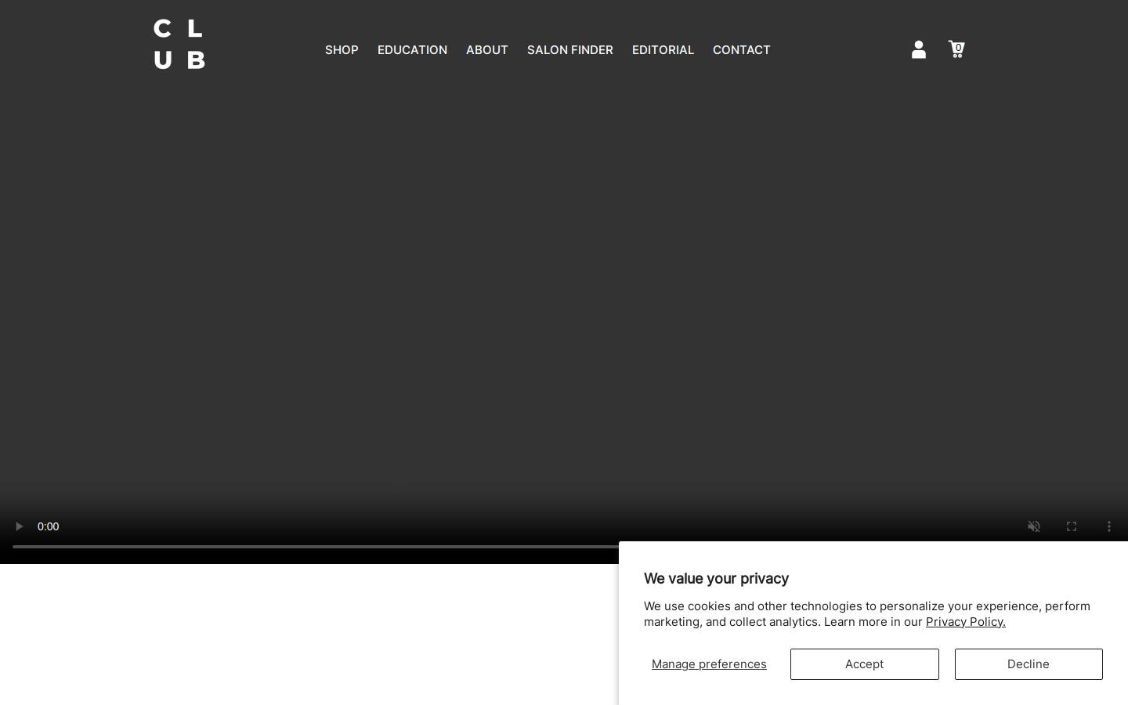Open the EDITORIAL section
Viewport: 1128px width, 705px height.
click(663, 50)
